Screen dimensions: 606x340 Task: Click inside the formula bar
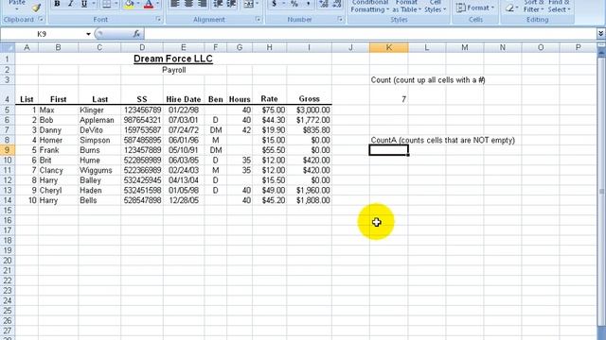tap(370, 34)
